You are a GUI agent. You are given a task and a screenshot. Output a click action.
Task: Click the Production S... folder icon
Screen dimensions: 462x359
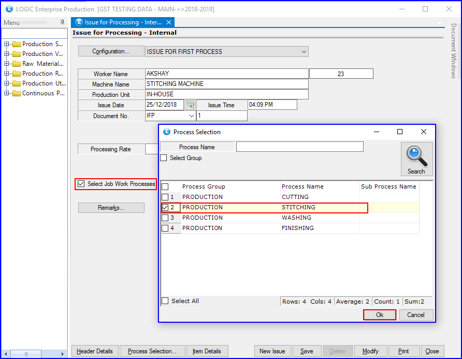[x=17, y=44]
